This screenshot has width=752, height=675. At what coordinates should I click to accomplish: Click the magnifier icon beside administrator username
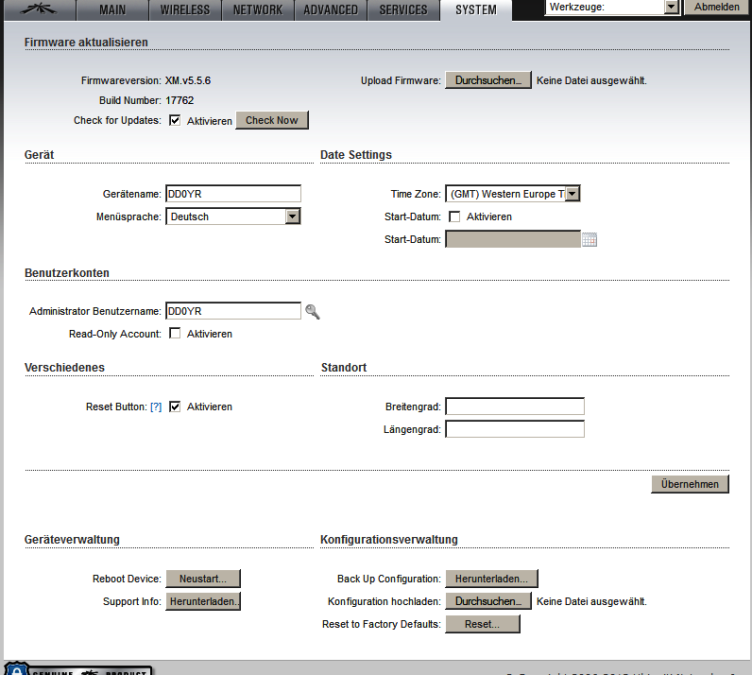(313, 312)
